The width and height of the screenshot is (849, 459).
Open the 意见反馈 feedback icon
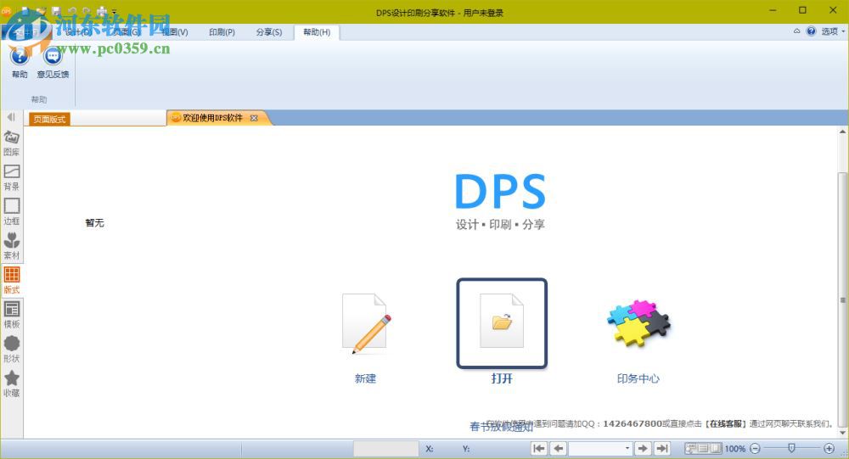point(53,56)
